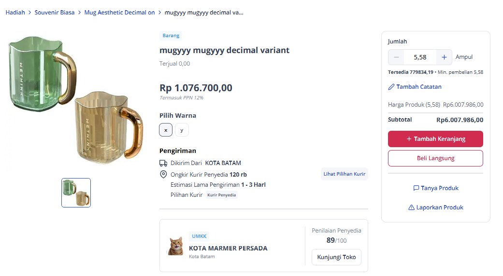Navigate to Mug Aesthetic Decimal breadcrumb
Screen dimensions: 503x276
coord(119,13)
